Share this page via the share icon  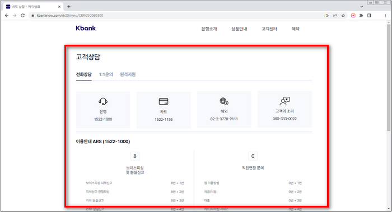click(x=335, y=16)
